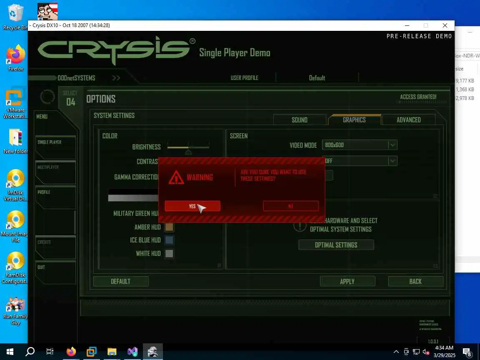480x360 pixels.
Task: Open MULTIPLAYER menu entry
Action: click(55, 172)
